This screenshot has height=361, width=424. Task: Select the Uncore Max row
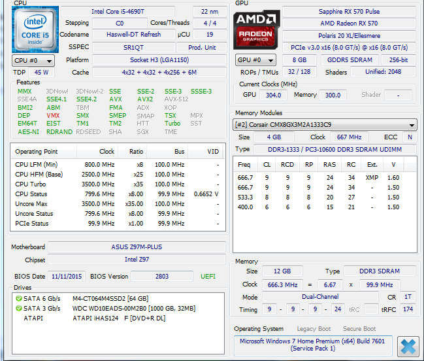(118, 204)
